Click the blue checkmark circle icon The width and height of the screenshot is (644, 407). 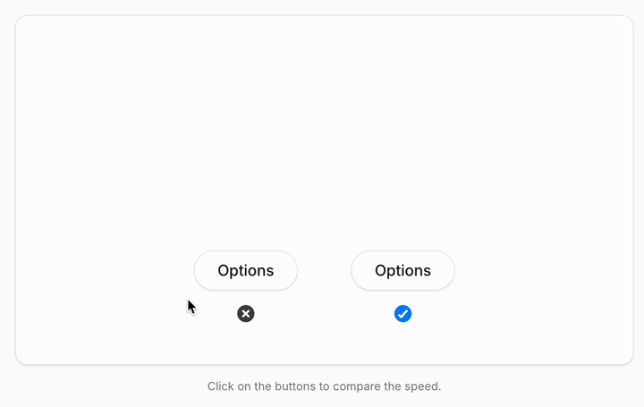pyautogui.click(x=402, y=313)
